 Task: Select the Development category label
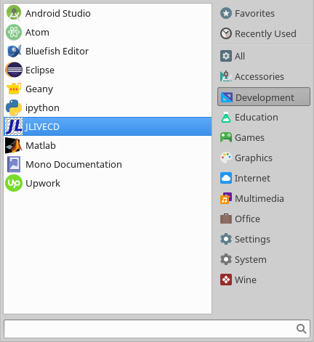click(x=265, y=98)
